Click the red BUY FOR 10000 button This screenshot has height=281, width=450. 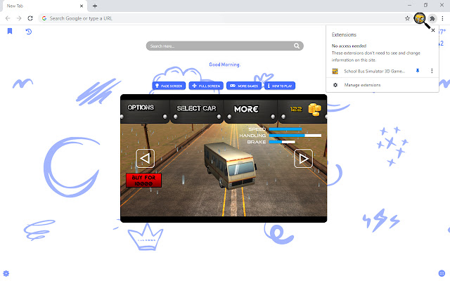pyautogui.click(x=143, y=181)
